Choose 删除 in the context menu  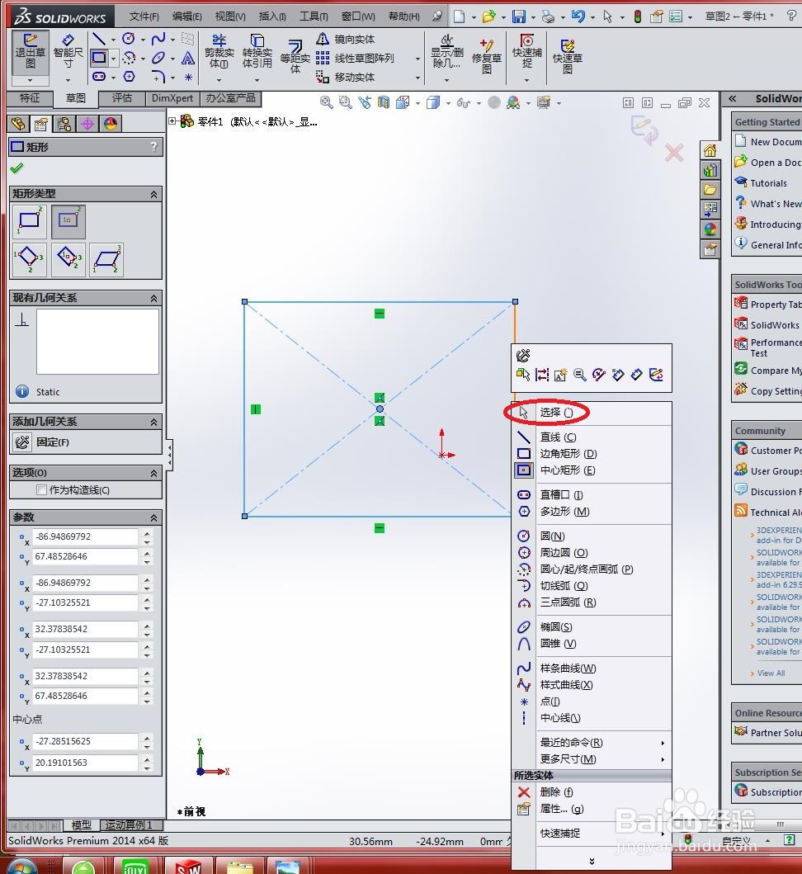592,792
